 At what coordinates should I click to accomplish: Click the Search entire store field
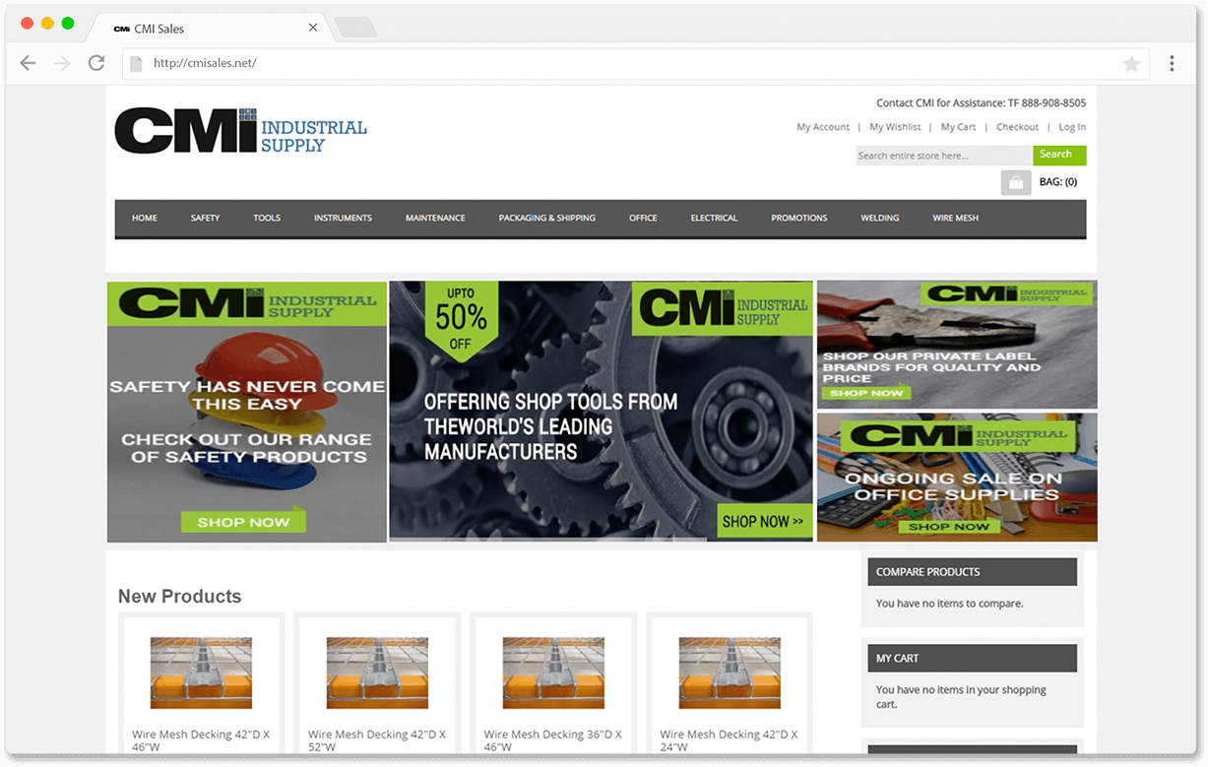(x=943, y=156)
